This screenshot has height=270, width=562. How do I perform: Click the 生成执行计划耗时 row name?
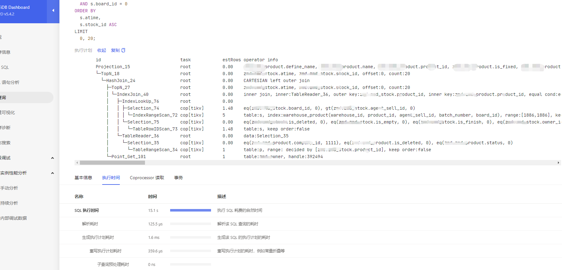pos(98,237)
